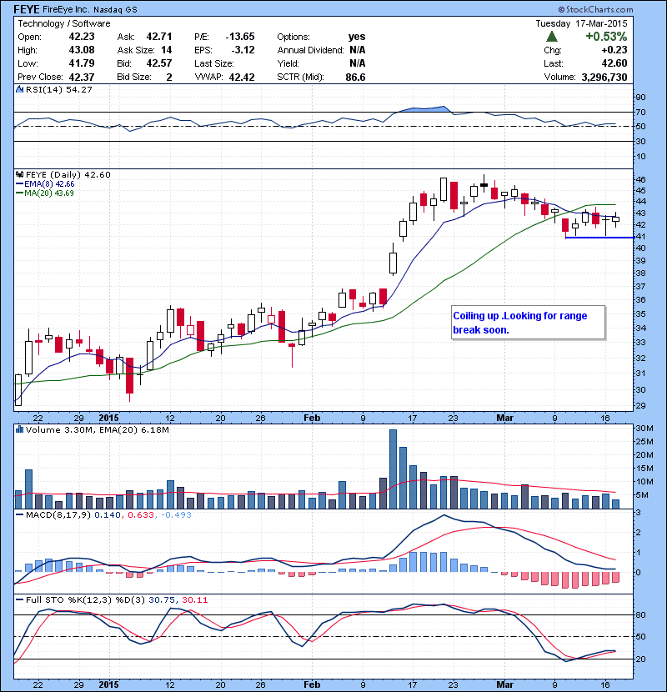Click the RSI(14) 54.27 panel label
Viewport: 667px width, 692px height.
click(59, 89)
